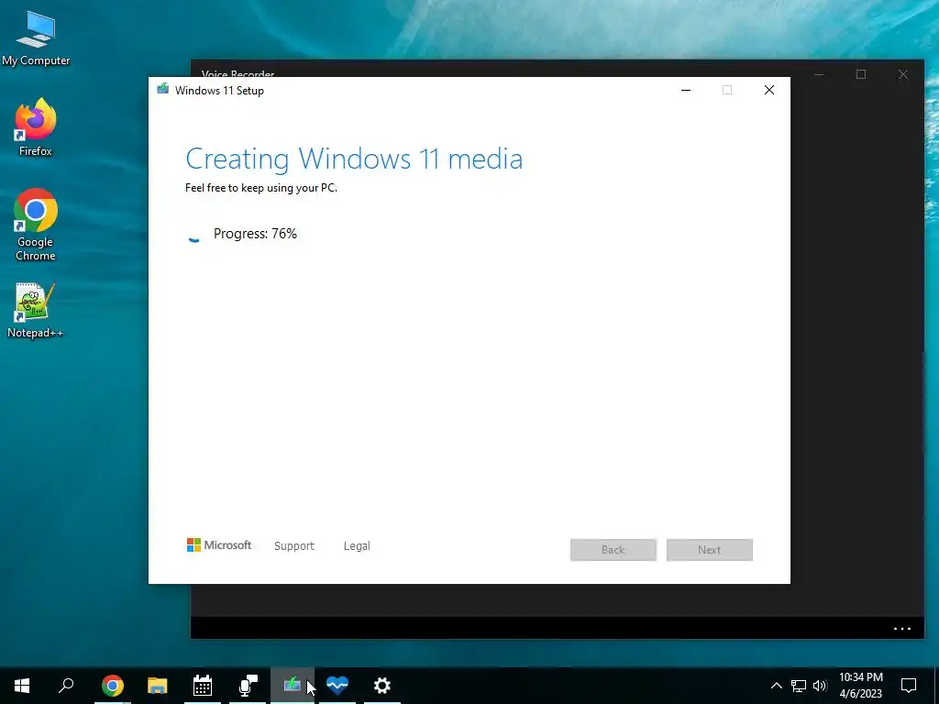Open the Support link in Setup

(x=294, y=546)
